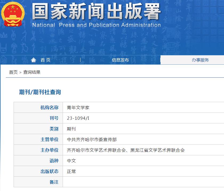Screen dimensions: 224x191
Task: Select the English subtitle National Press and Publication Administration
Action: (x=96, y=25)
